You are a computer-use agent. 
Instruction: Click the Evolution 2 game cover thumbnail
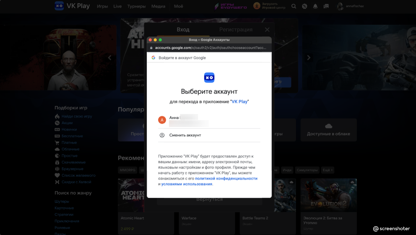point(328,195)
